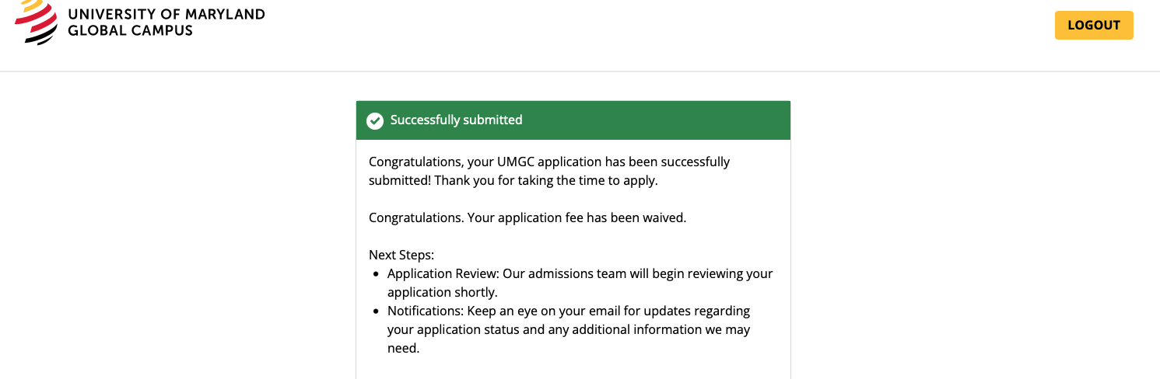The height and width of the screenshot is (379, 1160).
Task: Click the "need." word ending the Notifications item
Action: click(403, 349)
